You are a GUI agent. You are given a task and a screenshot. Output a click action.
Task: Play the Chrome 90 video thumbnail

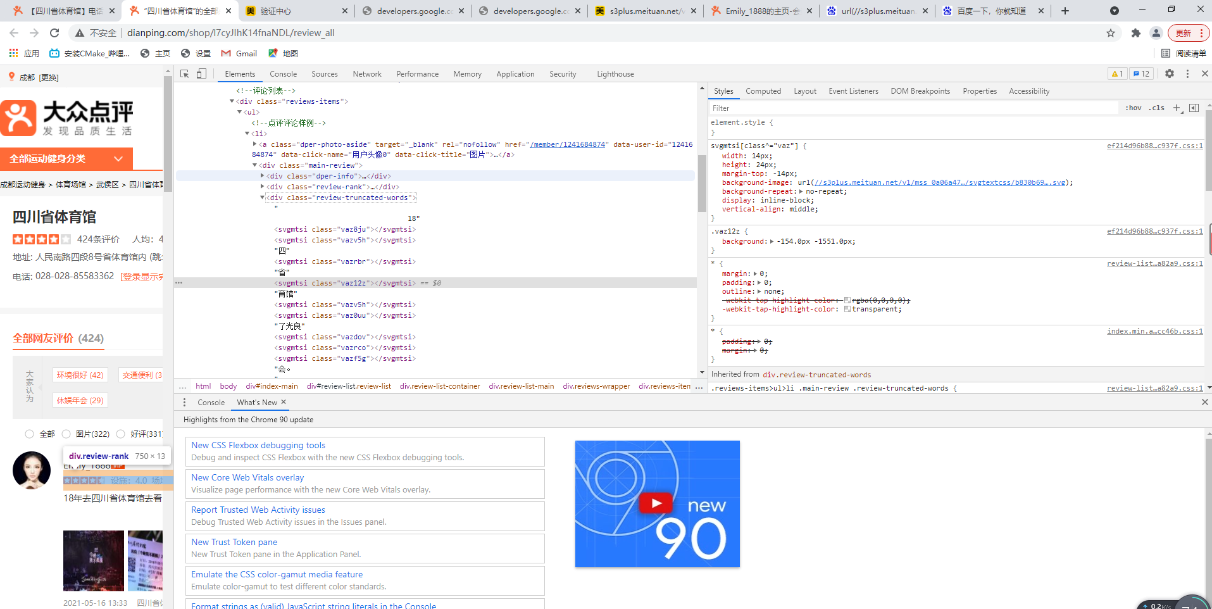point(656,503)
